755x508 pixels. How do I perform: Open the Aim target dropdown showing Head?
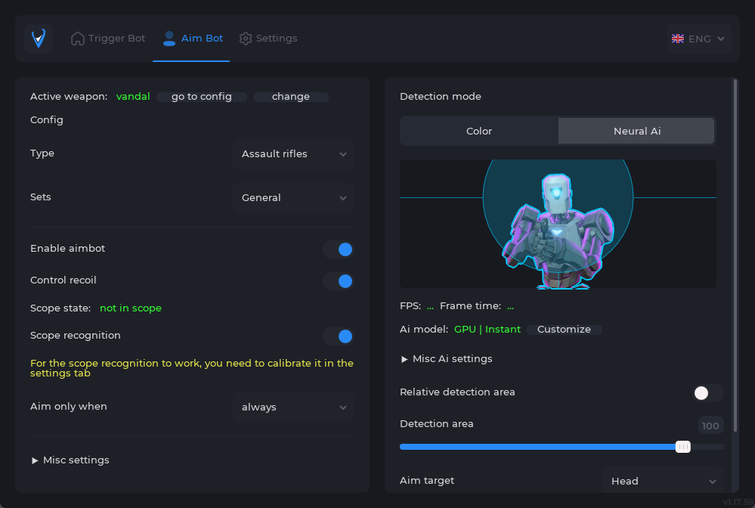662,482
